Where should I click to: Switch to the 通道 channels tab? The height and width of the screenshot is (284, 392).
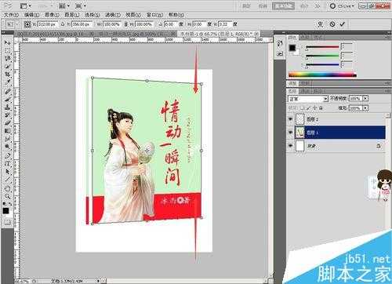pos(304,90)
